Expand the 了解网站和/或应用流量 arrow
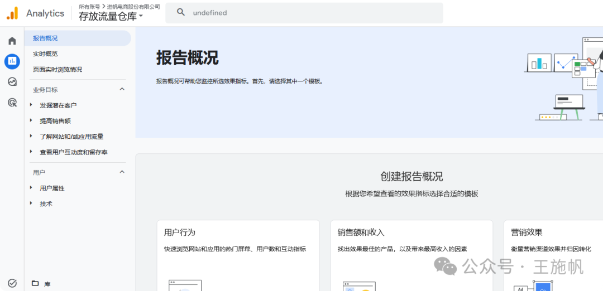The height and width of the screenshot is (291, 603). click(31, 136)
